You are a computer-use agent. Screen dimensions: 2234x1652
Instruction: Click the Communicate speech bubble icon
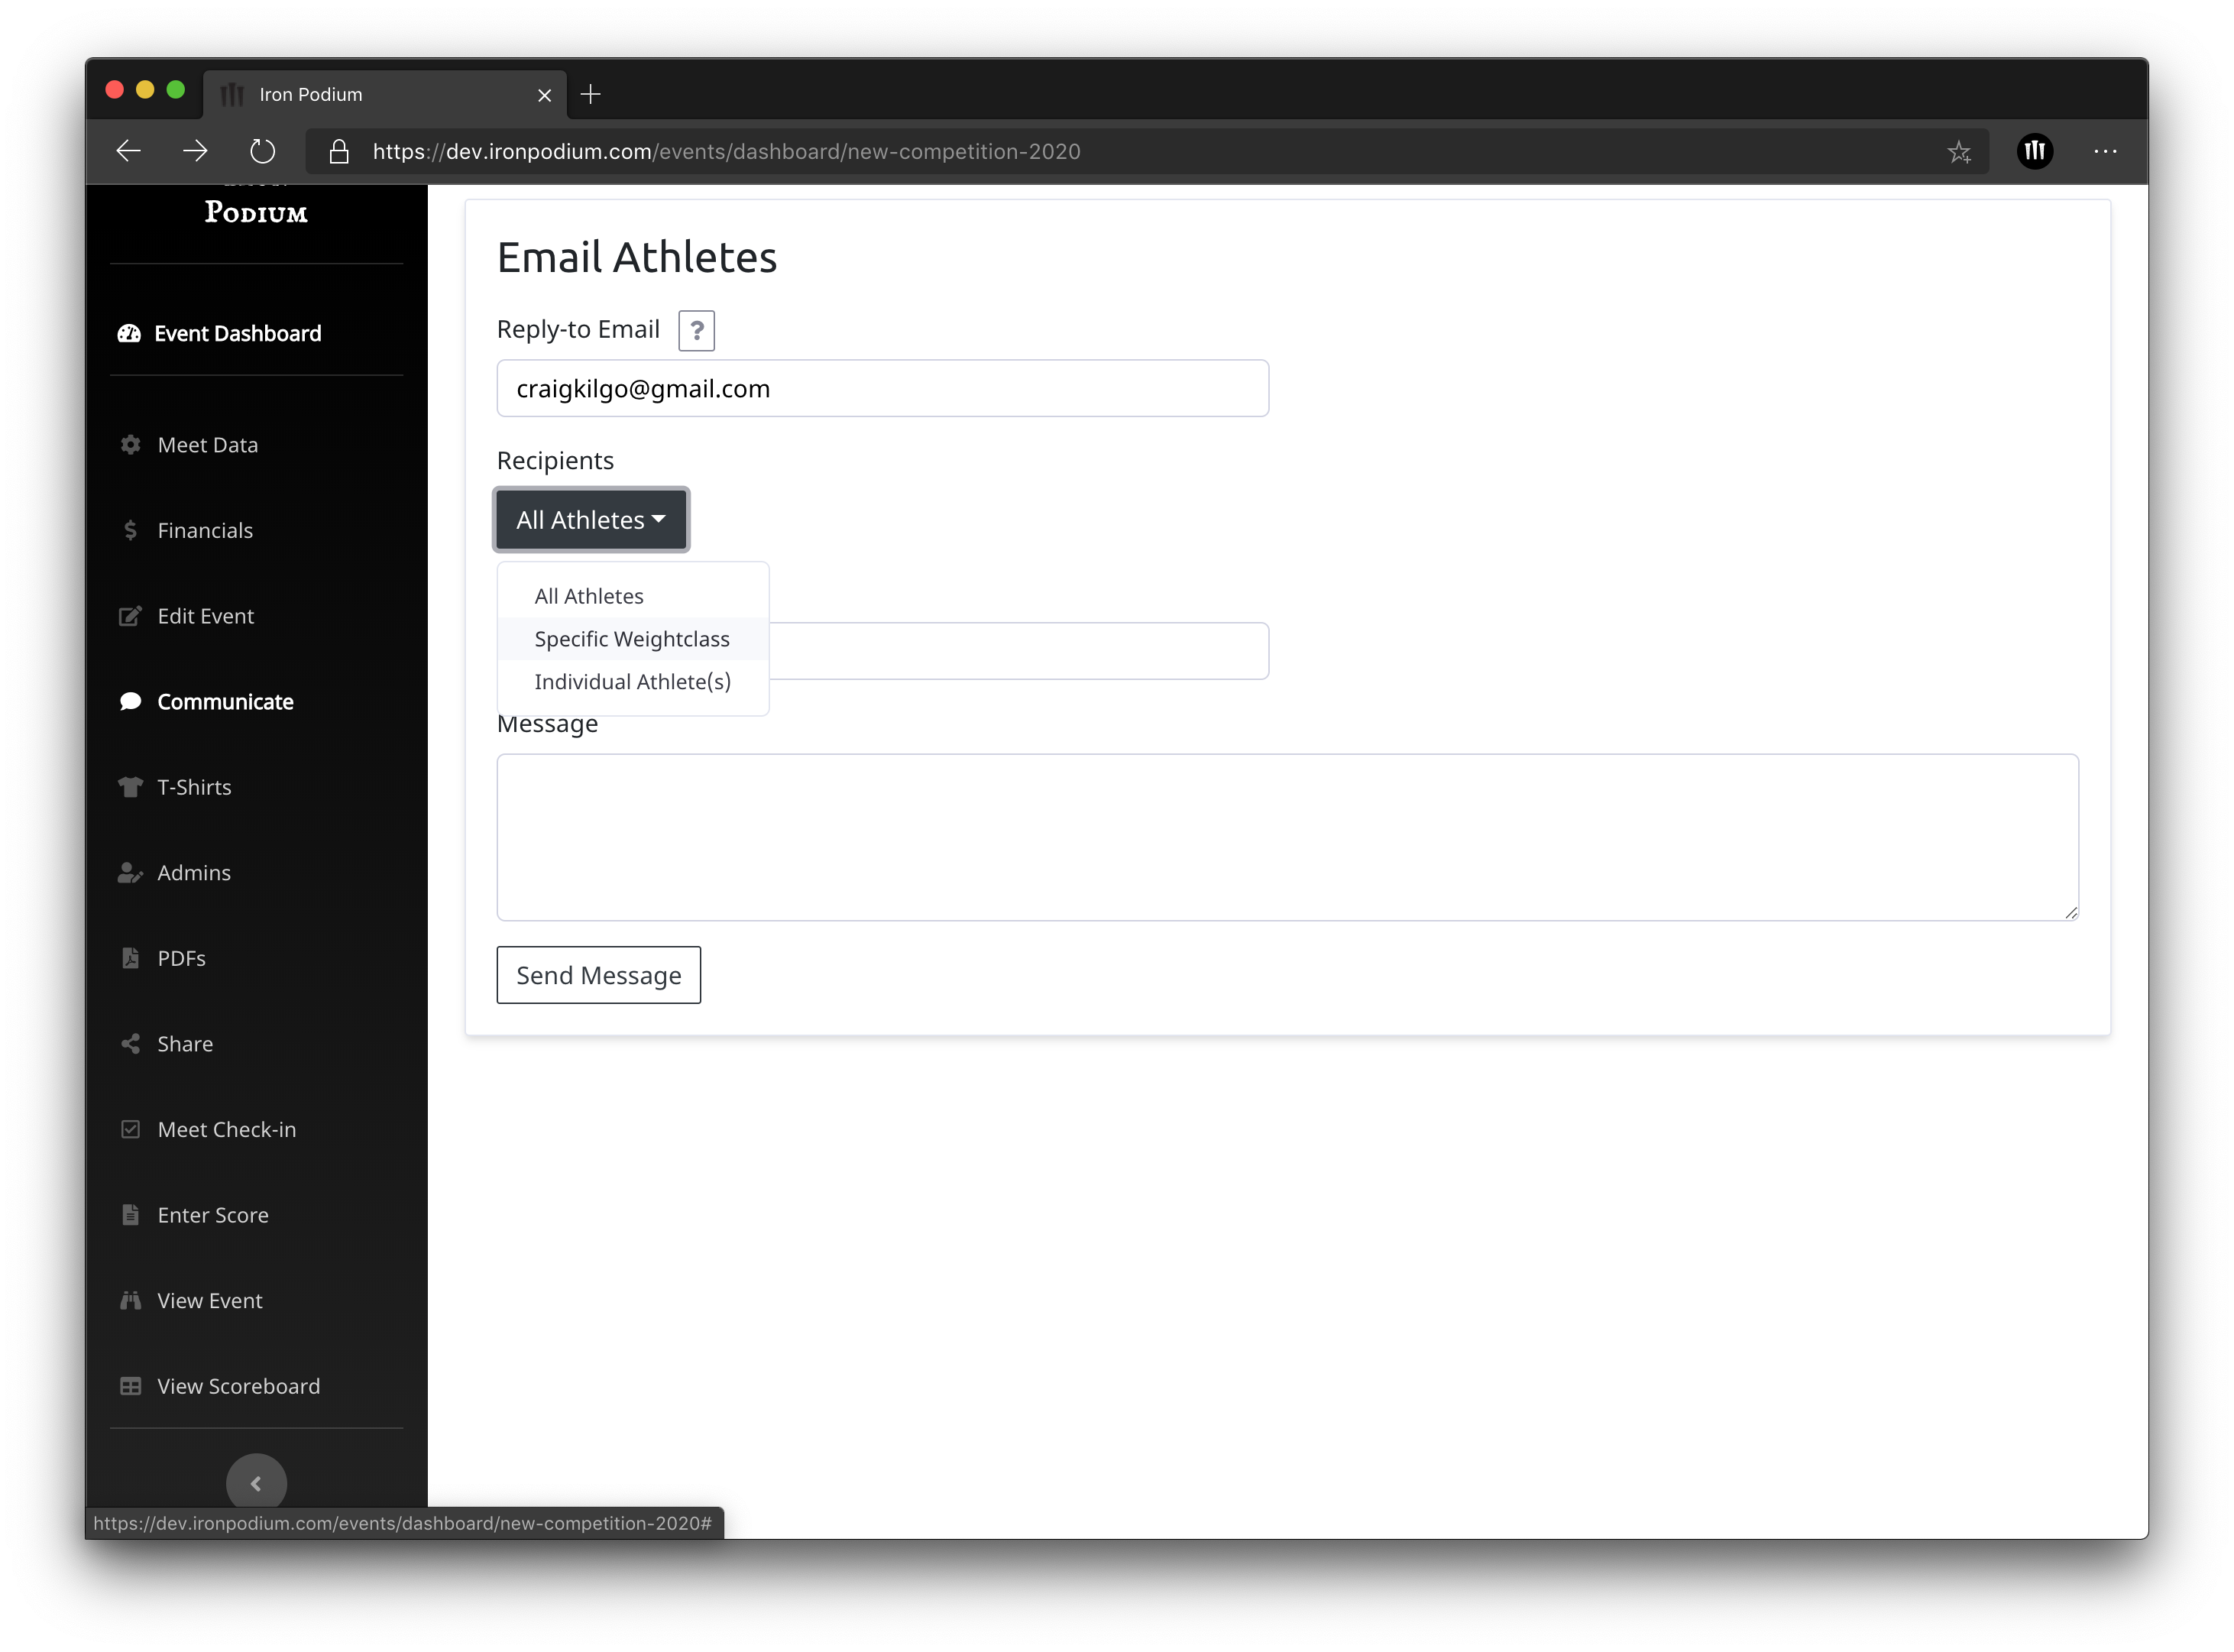coord(130,701)
